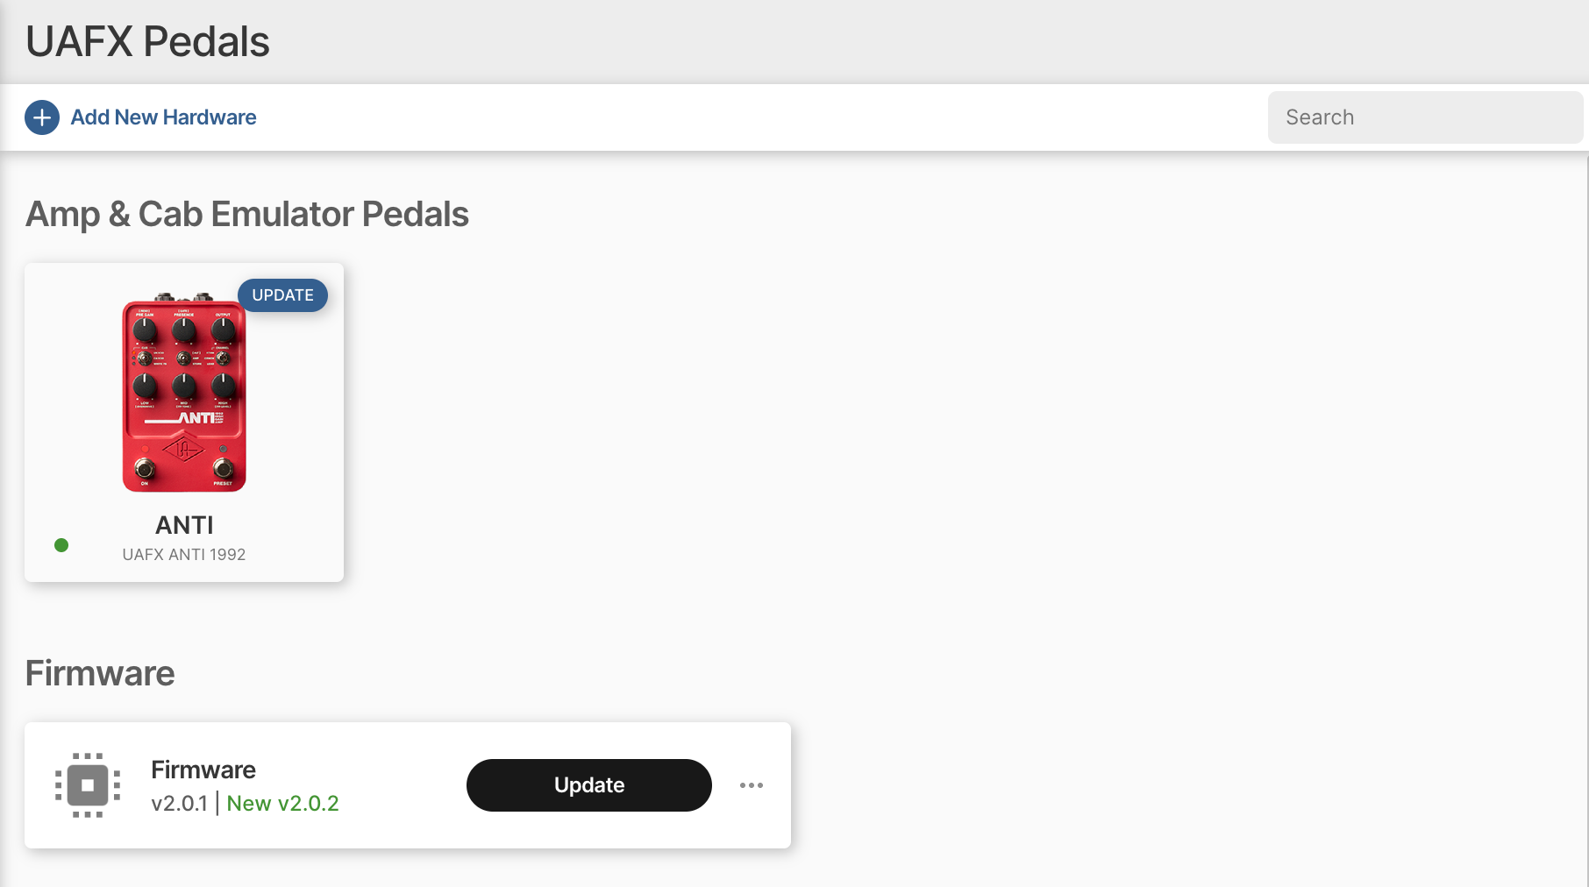
Task: Click the CAB toggle switch on the pedal image
Action: coord(143,358)
